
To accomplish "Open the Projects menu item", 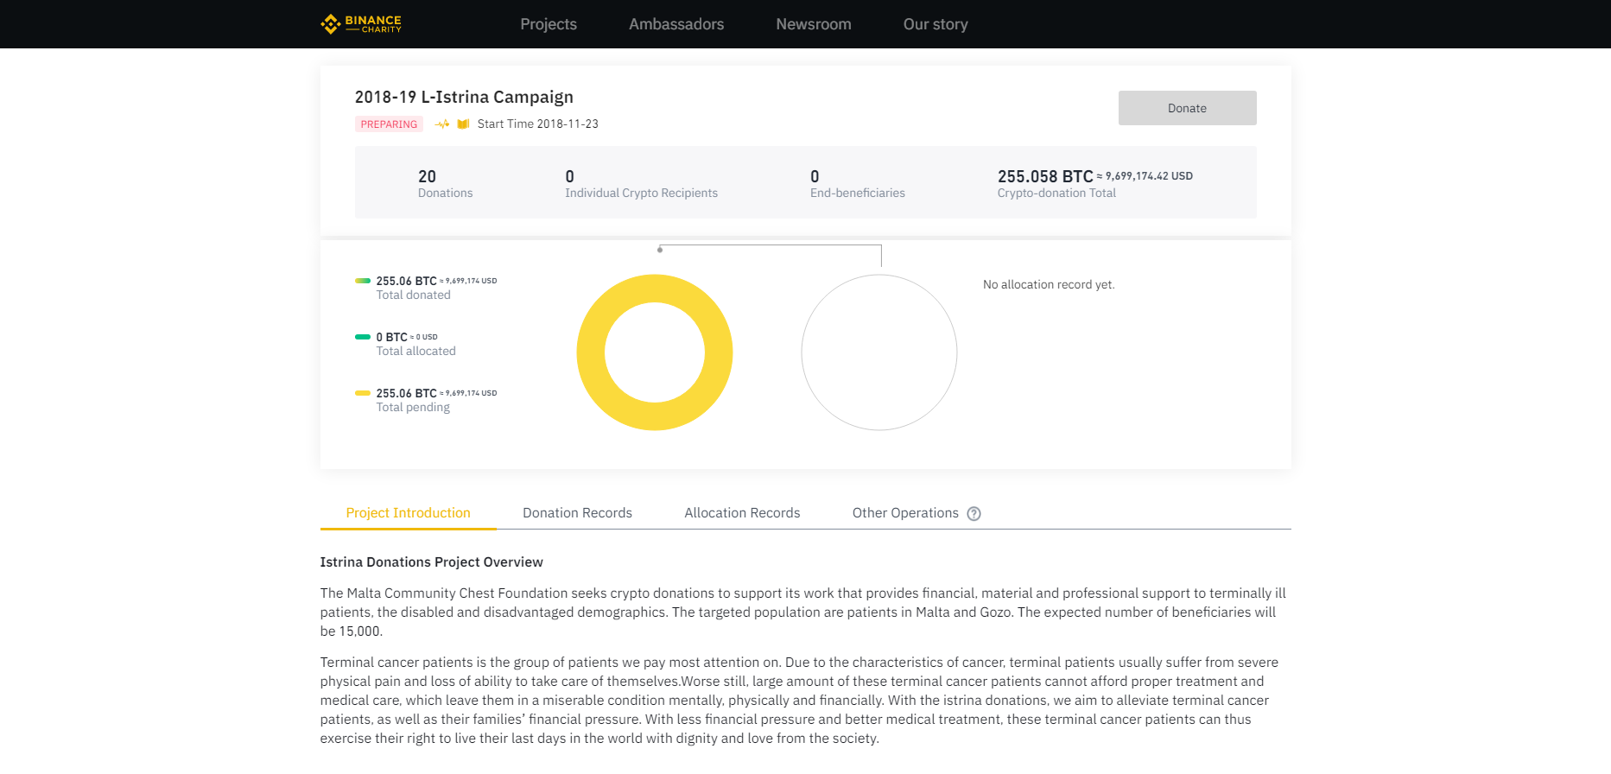I will click(x=549, y=24).
